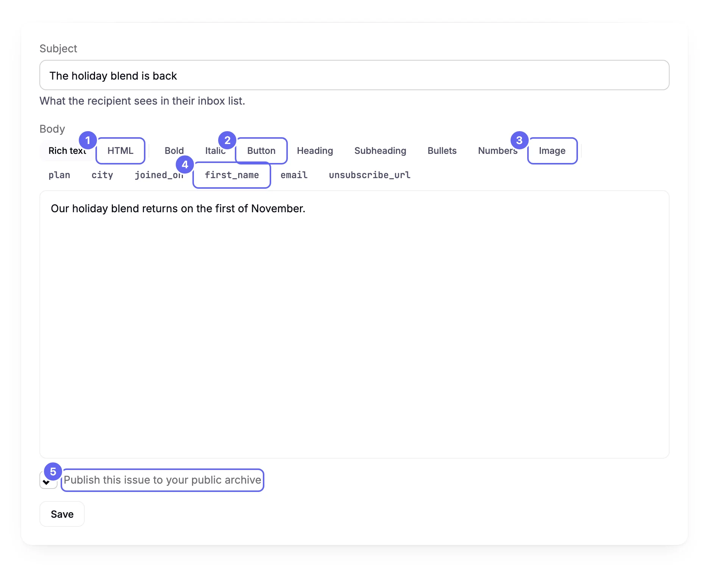Apply Italic formatting
This screenshot has width=709, height=567.
point(216,151)
